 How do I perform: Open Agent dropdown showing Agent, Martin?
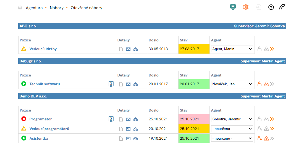point(232,49)
